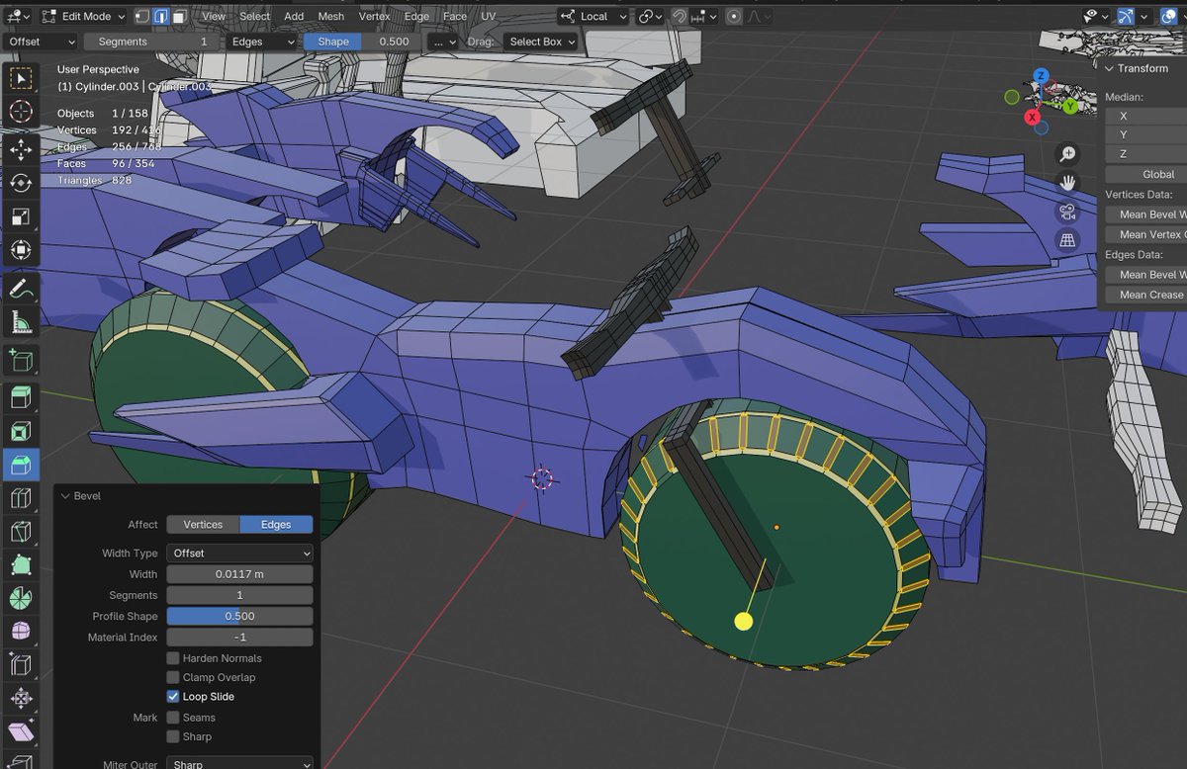Select the Extrude Region tool
This screenshot has width=1187, height=769.
pos(21,397)
